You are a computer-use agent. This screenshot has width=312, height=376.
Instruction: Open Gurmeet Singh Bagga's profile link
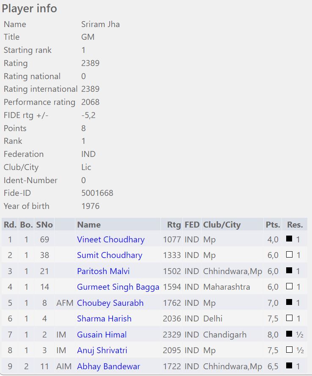click(x=118, y=287)
